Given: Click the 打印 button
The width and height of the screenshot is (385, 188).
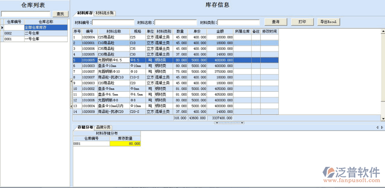Looking at the screenshot, I should click(302, 22).
